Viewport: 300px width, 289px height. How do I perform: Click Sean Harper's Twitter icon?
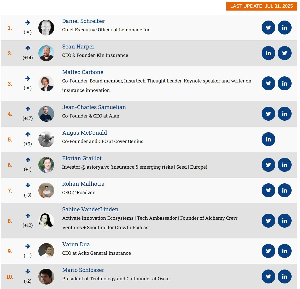(x=284, y=53)
